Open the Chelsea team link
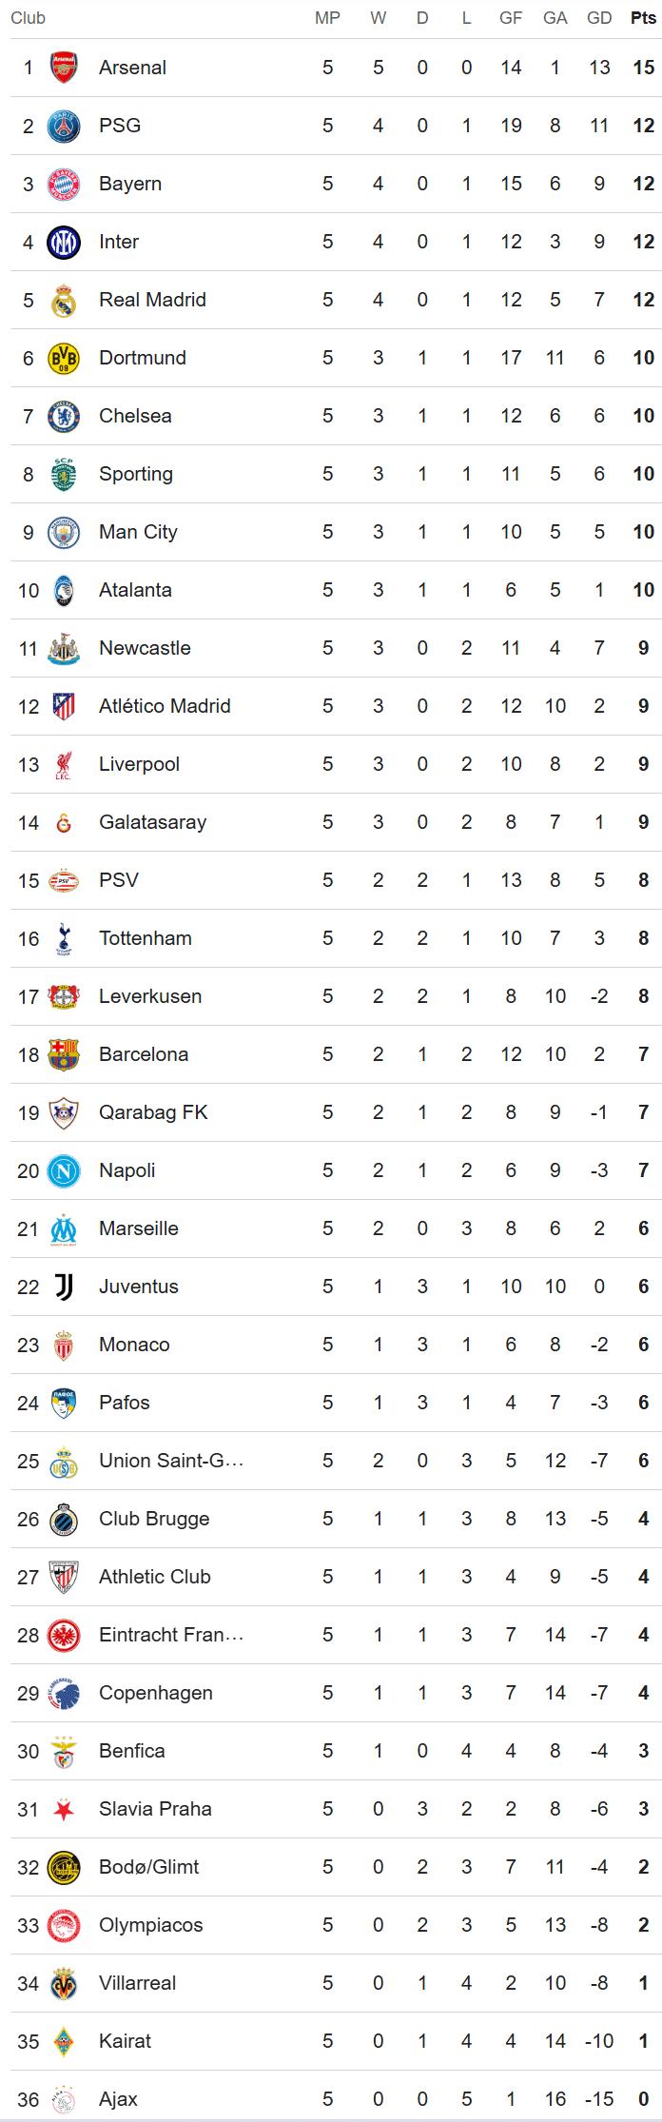This screenshot has height=2122, width=662. (135, 416)
